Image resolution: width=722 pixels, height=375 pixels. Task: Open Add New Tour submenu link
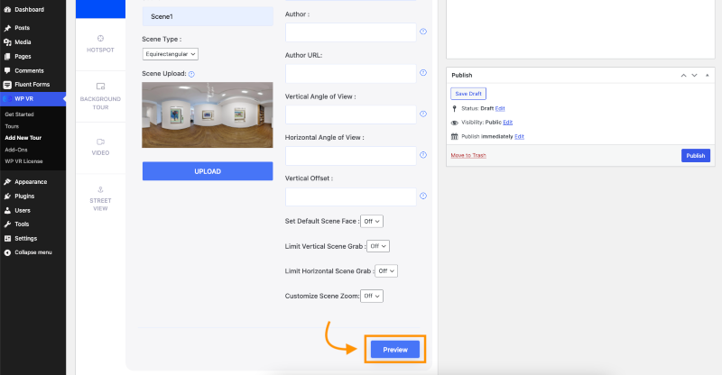(23, 138)
